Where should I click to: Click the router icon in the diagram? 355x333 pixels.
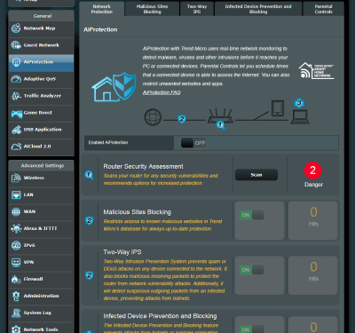click(x=220, y=116)
